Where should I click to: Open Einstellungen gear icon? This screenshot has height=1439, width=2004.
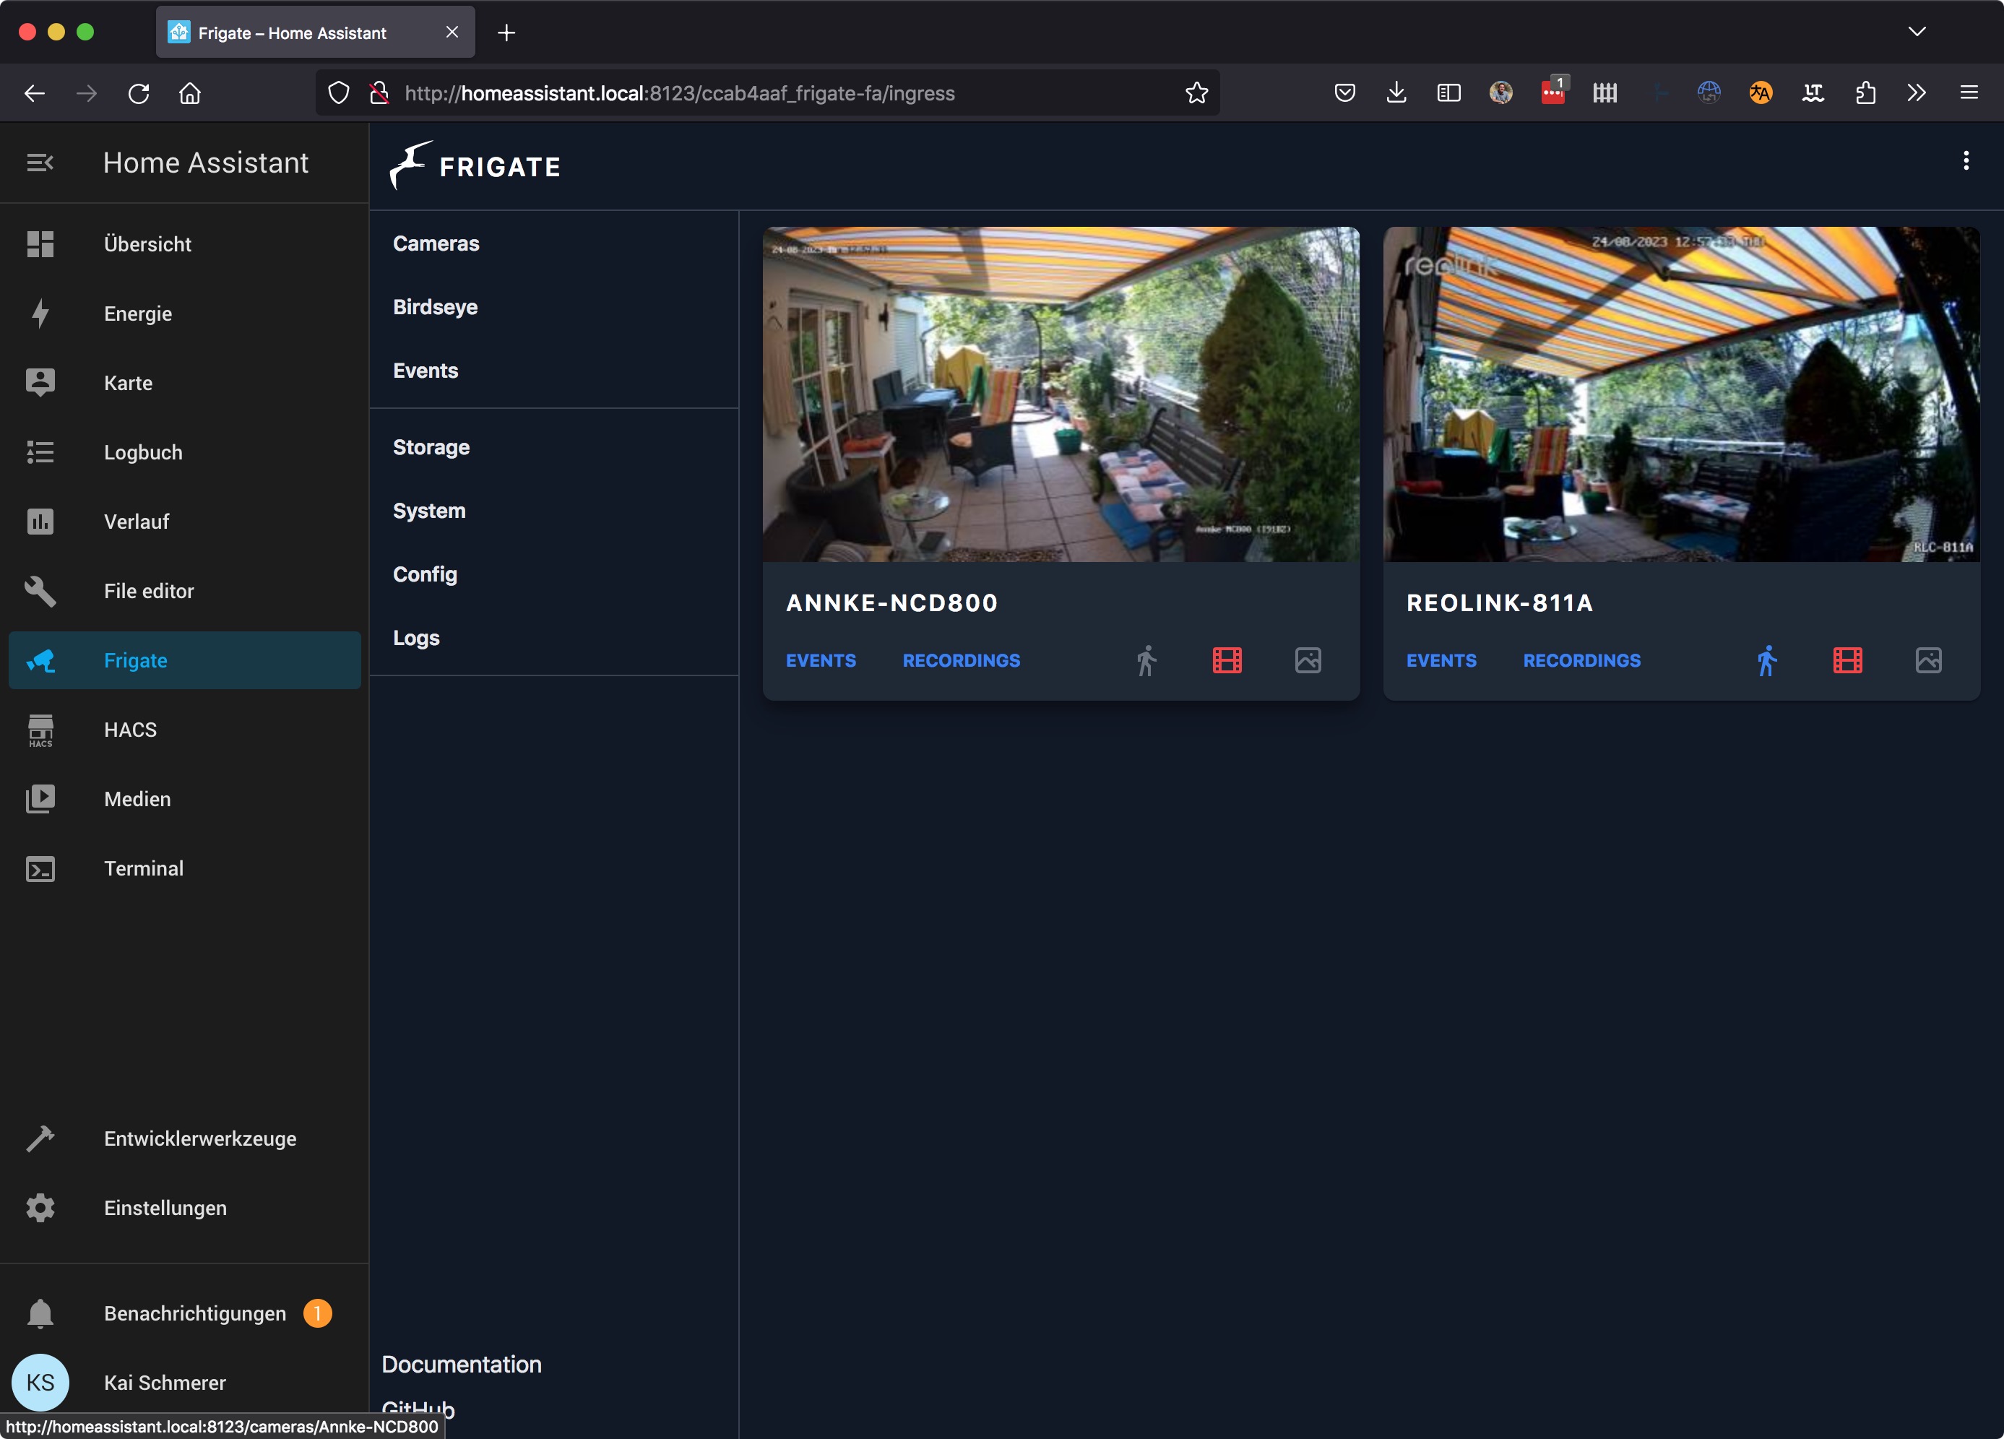40,1208
